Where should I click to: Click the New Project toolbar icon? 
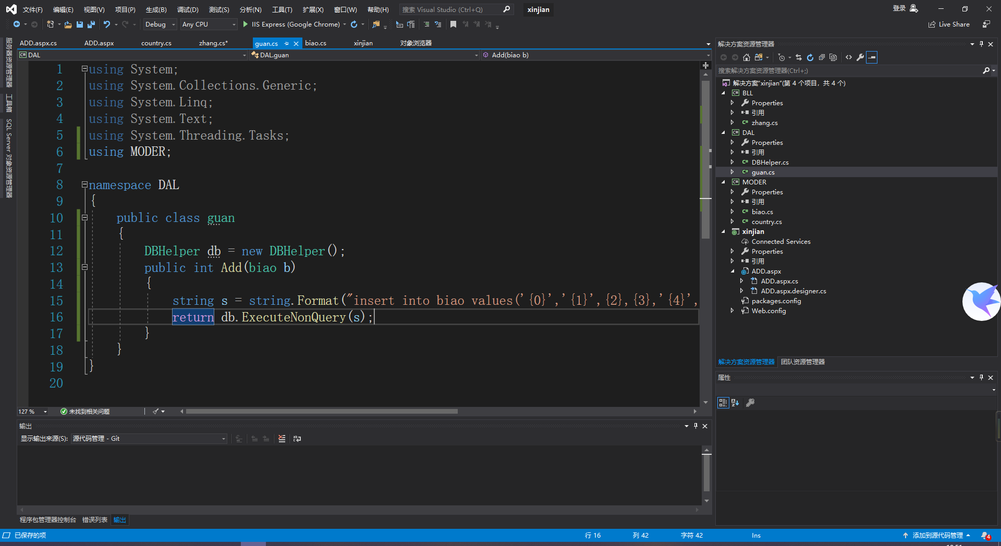[51, 24]
